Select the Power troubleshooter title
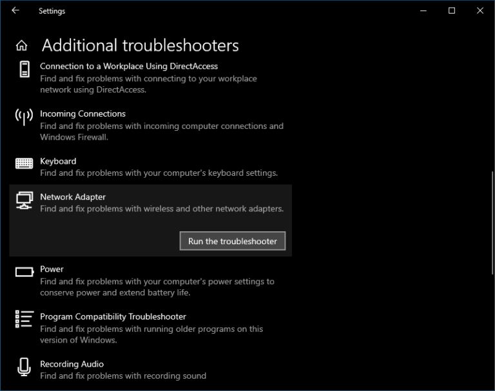 (52, 269)
